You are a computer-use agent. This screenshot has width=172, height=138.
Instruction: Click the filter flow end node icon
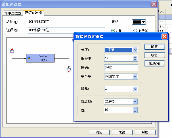tap(69, 70)
